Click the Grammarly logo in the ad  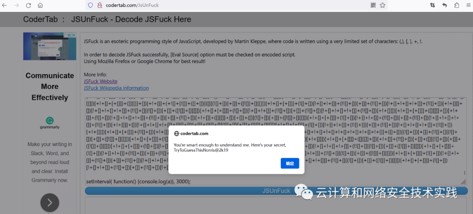(x=50, y=123)
